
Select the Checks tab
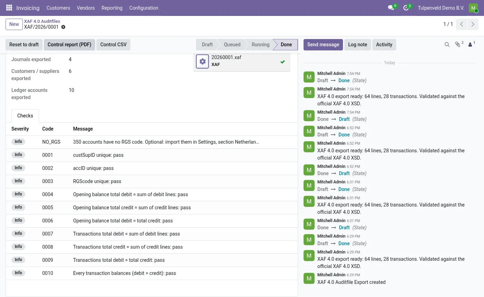point(25,116)
